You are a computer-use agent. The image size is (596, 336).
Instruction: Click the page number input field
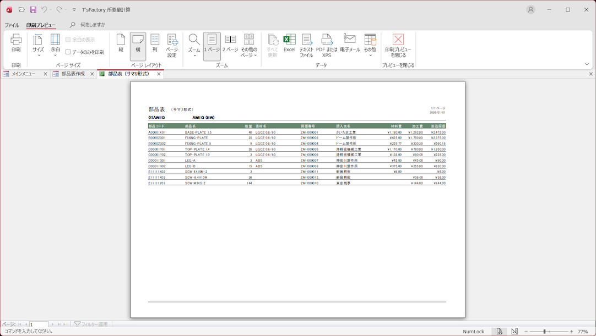click(x=39, y=324)
